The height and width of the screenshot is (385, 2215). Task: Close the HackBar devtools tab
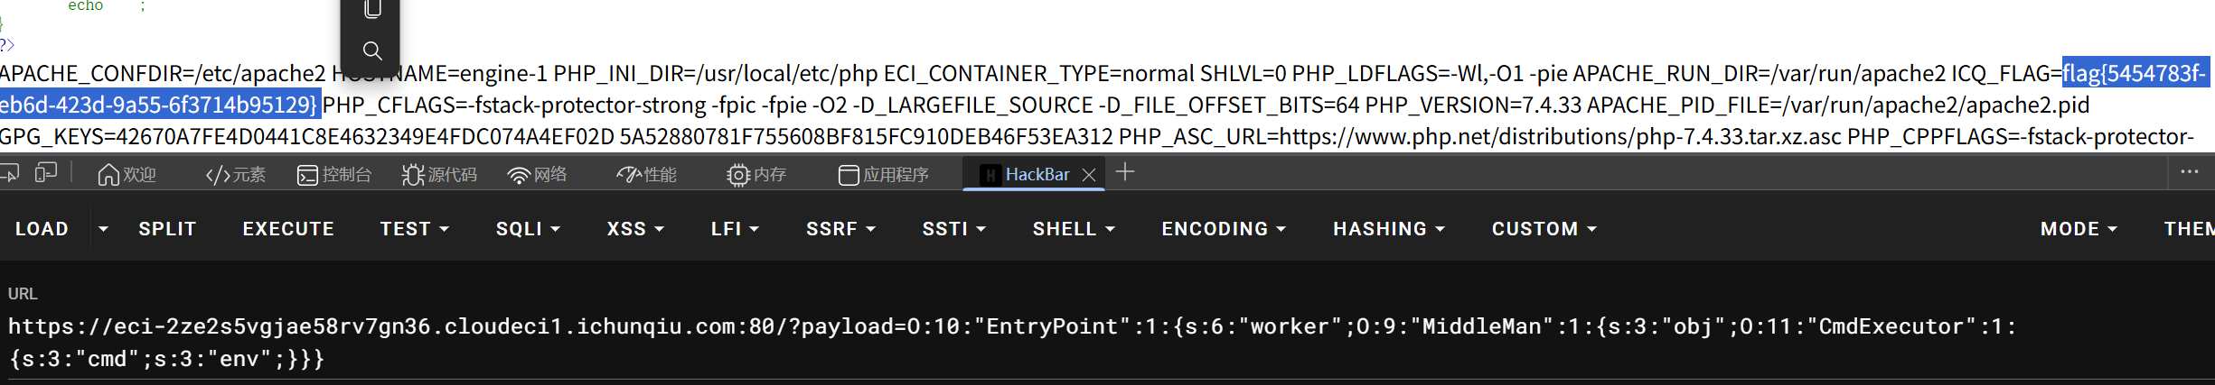(1090, 175)
